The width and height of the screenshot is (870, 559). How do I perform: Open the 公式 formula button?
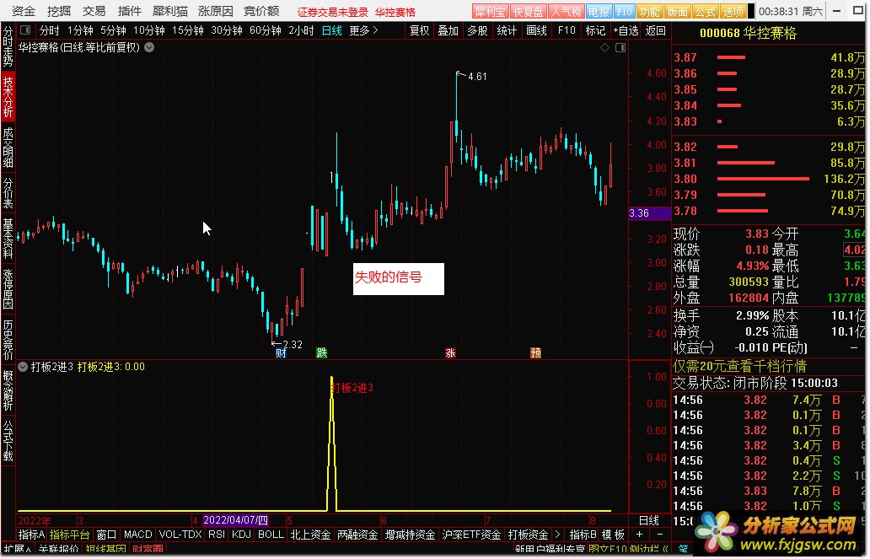coord(706,12)
